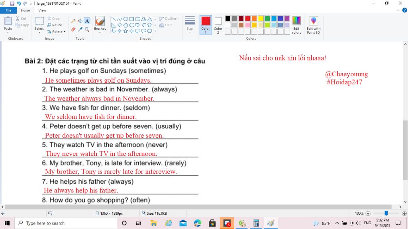Open the File menu

pos(8,10)
